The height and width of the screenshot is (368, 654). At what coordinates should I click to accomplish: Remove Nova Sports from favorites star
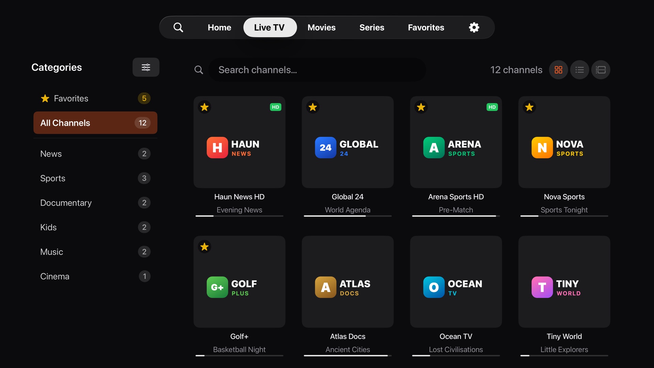click(529, 107)
